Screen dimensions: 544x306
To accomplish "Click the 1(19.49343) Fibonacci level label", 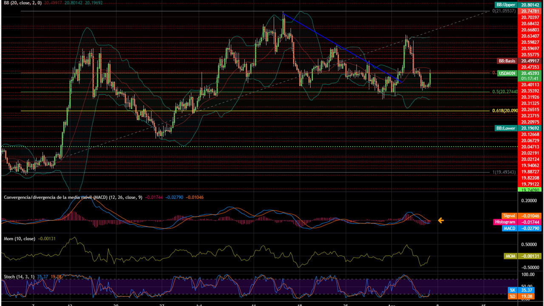I will [503, 172].
